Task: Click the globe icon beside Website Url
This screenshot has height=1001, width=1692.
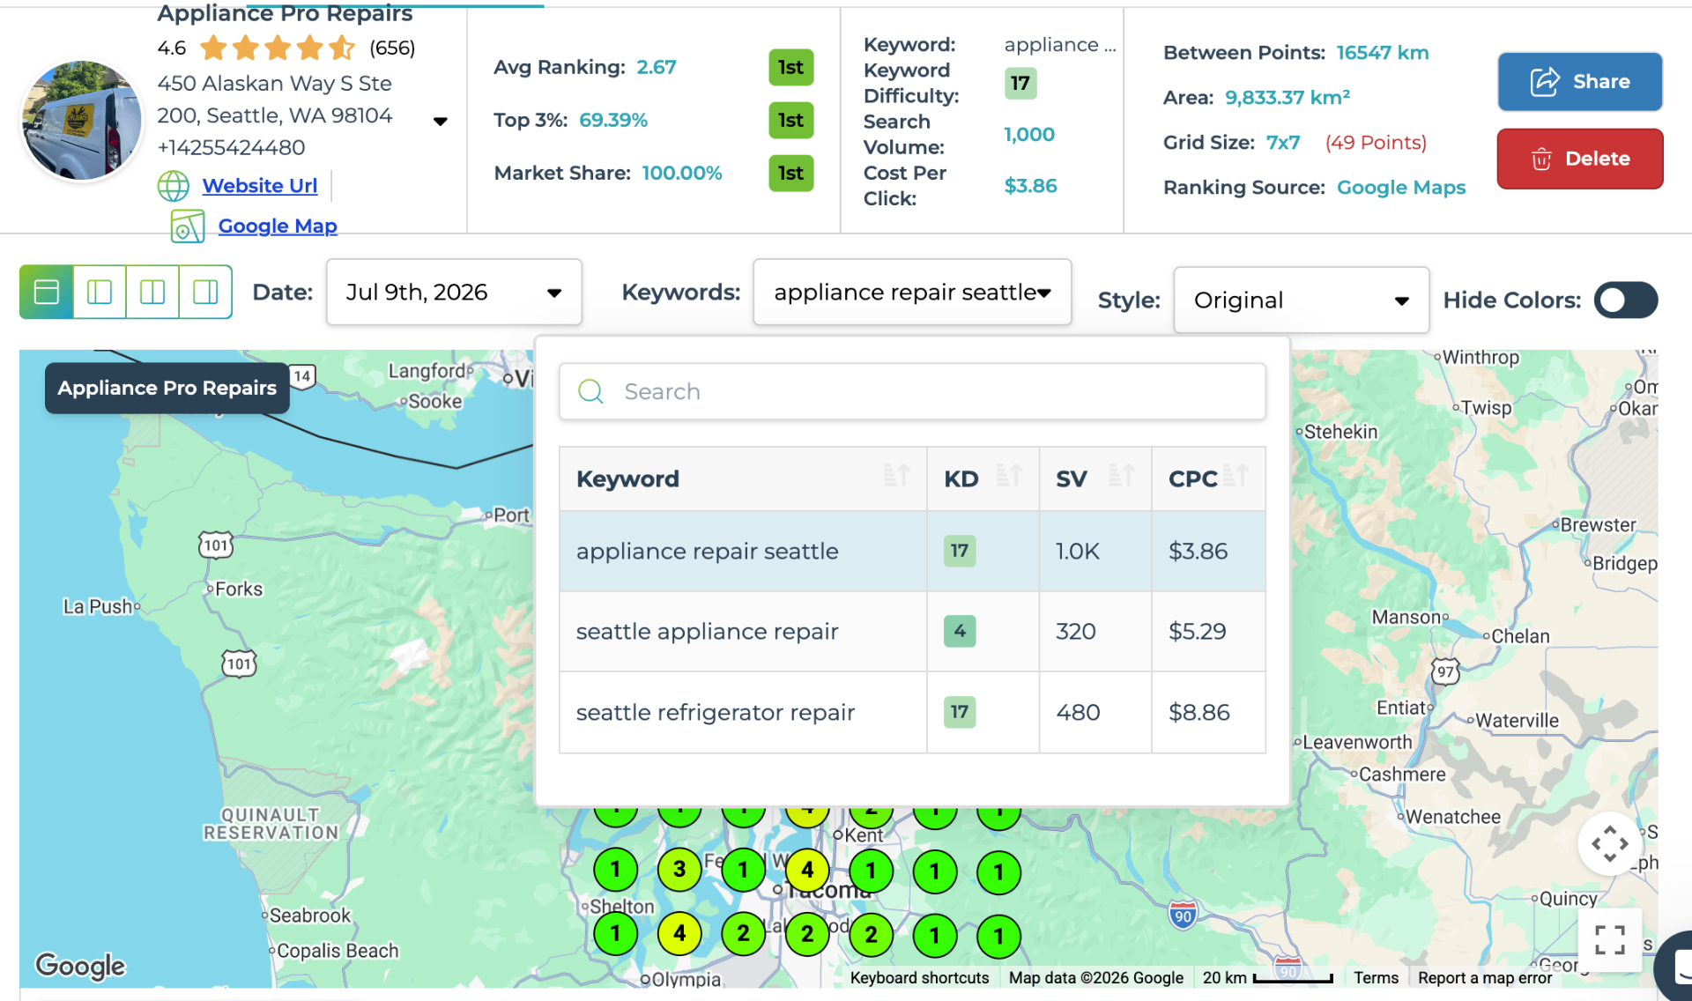Action: coord(174,186)
